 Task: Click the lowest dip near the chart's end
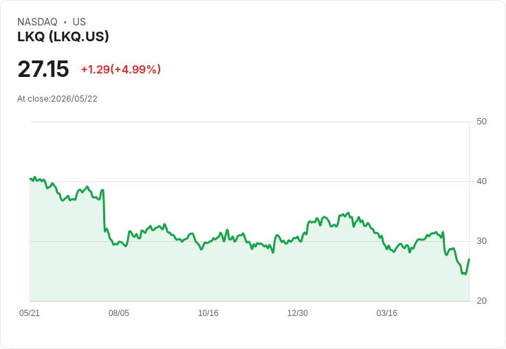[464, 274]
